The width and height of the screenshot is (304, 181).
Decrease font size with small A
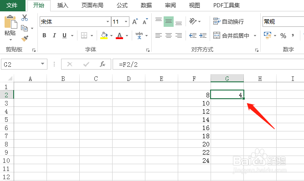tap(145, 21)
